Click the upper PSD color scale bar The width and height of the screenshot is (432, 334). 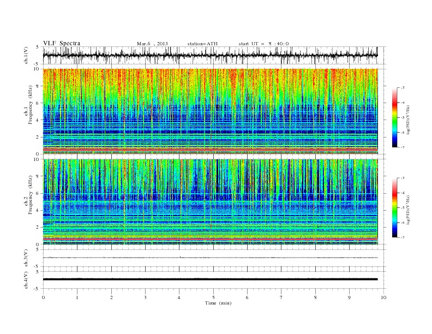[394, 118]
